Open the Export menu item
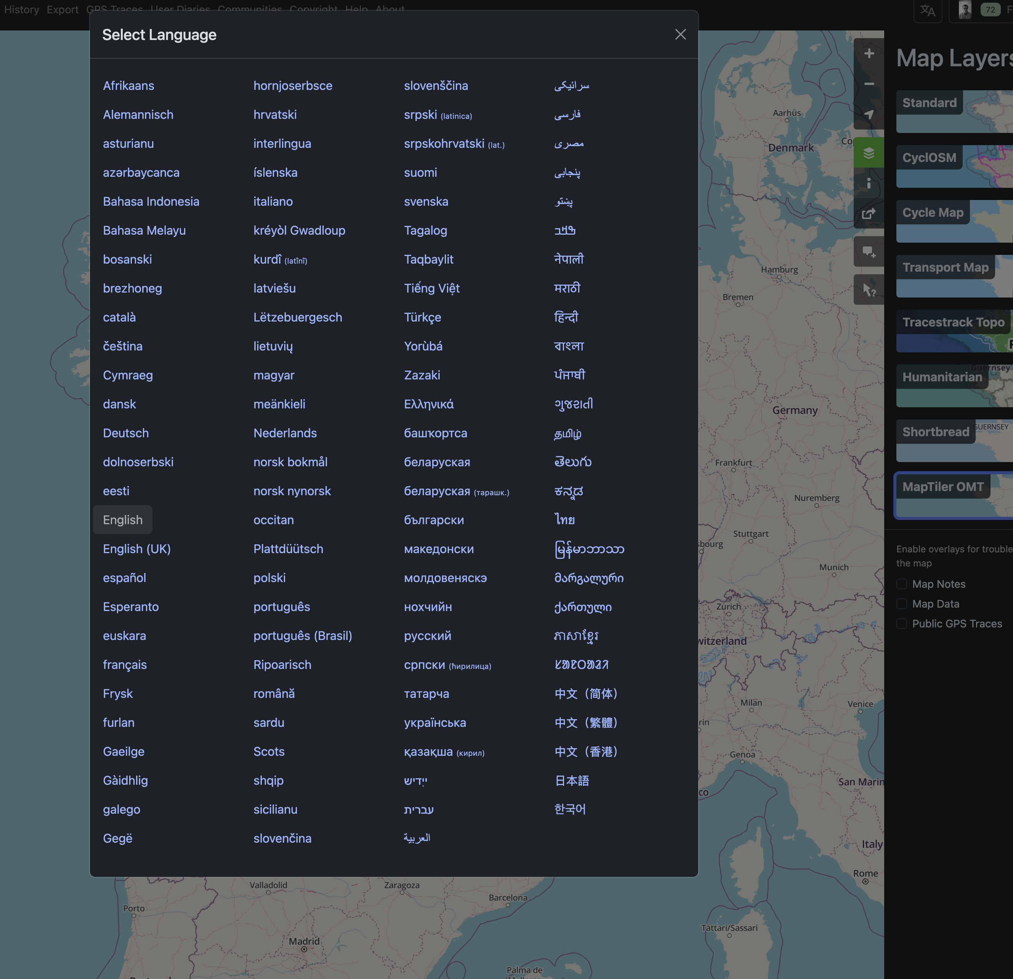The width and height of the screenshot is (1013, 979). [63, 10]
